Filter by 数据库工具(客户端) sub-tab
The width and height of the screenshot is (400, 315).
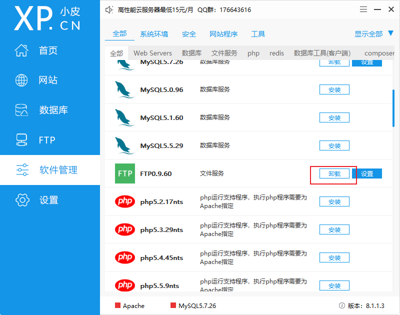[x=322, y=53]
